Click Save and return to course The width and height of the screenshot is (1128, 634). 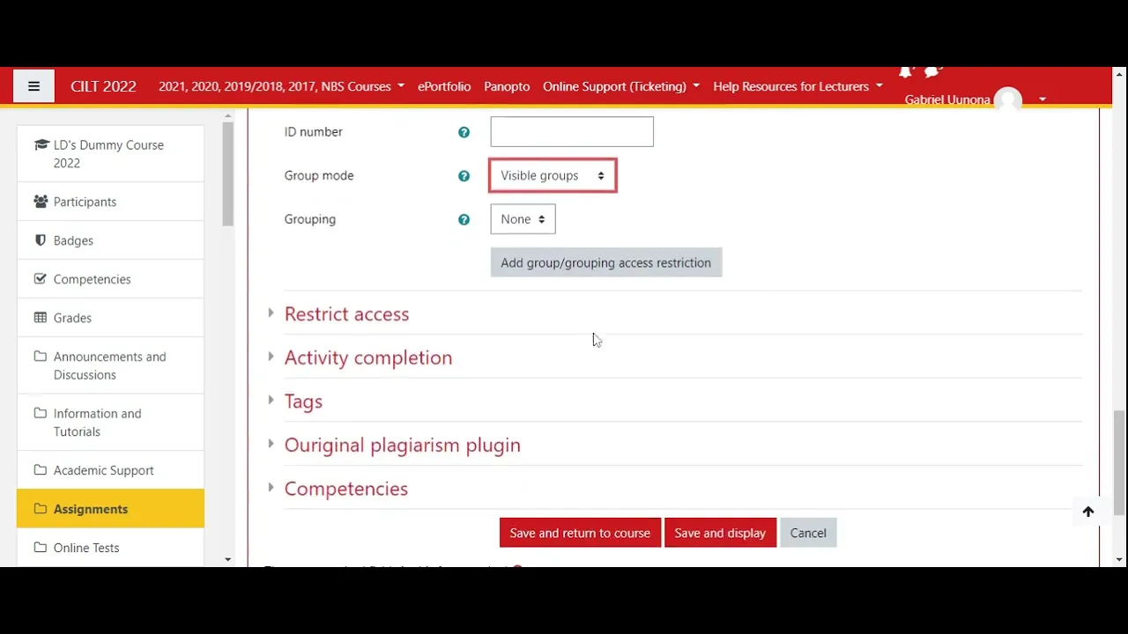[x=580, y=533]
